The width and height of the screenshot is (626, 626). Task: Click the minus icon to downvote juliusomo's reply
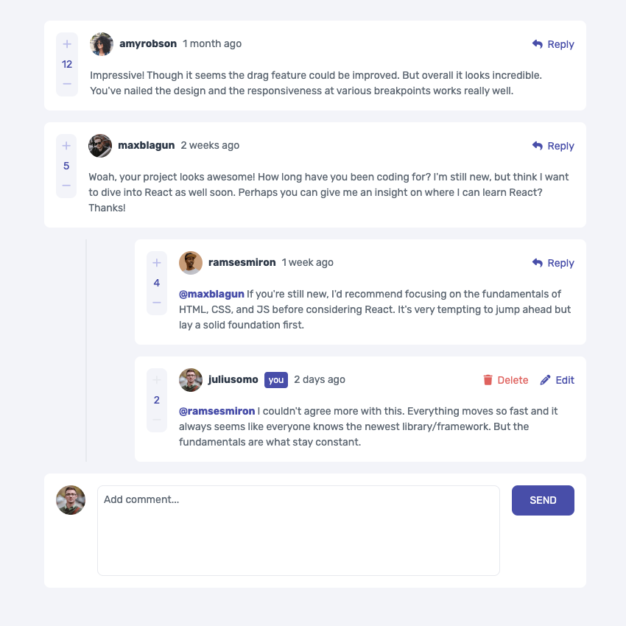(x=156, y=421)
